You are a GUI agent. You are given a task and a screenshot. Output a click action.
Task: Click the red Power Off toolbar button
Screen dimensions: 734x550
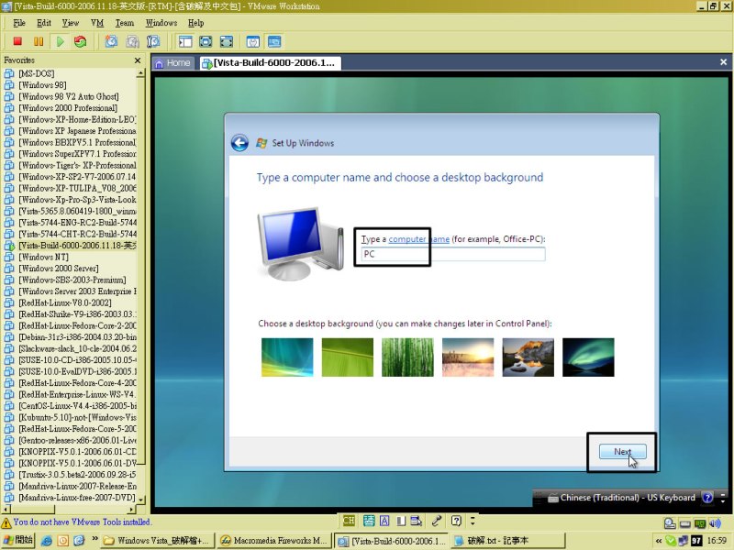(17, 41)
